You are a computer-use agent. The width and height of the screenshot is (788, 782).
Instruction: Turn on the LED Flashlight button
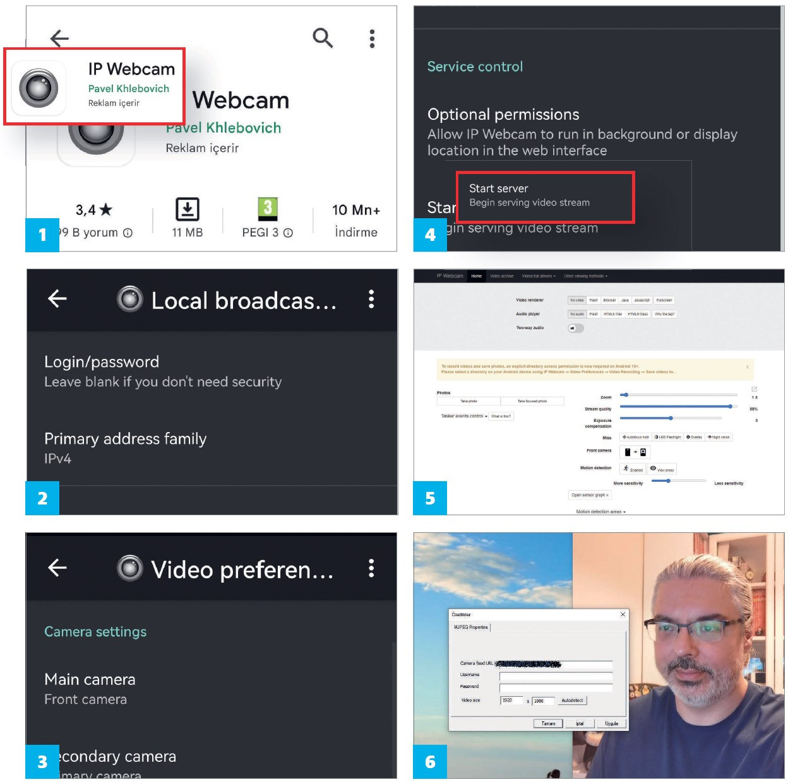pyautogui.click(x=668, y=437)
